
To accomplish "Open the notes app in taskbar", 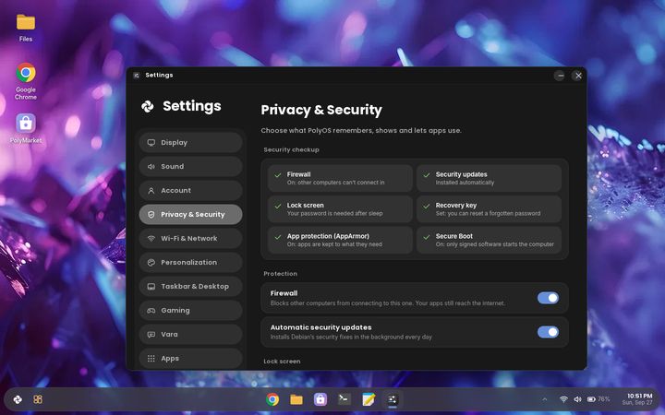I will pyautogui.click(x=369, y=399).
